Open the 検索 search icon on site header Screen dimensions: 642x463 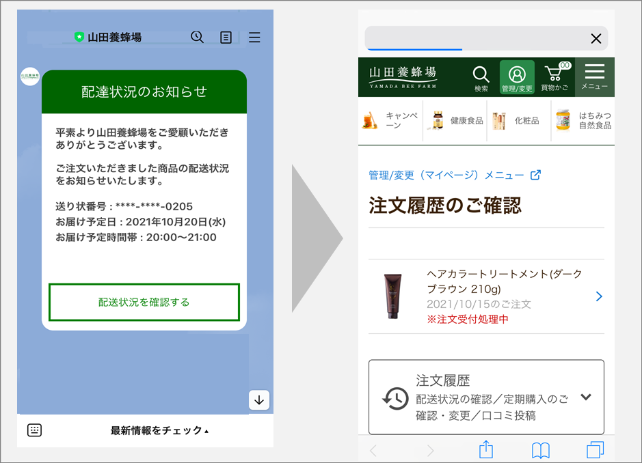coord(481,79)
